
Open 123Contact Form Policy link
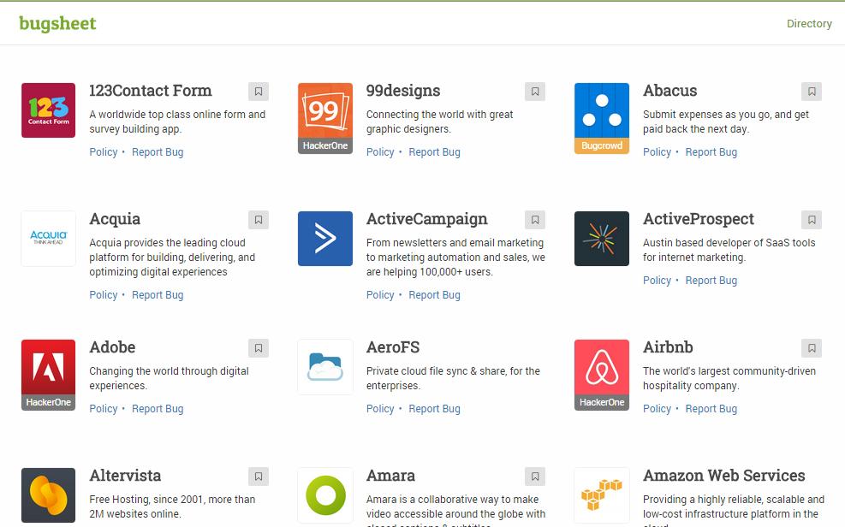(104, 152)
